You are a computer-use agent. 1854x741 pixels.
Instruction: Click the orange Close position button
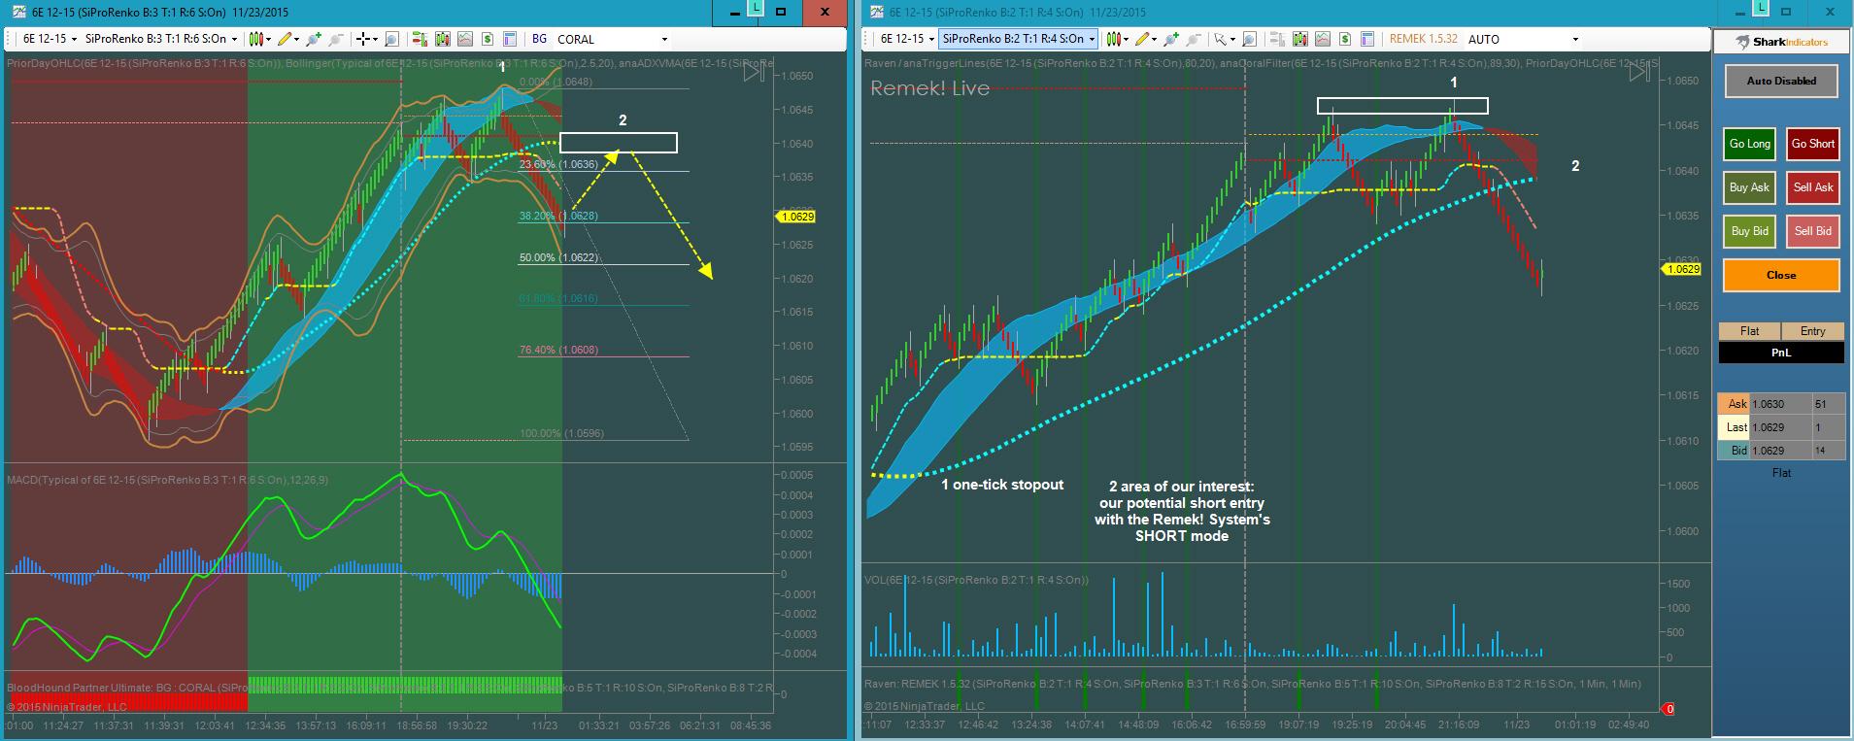tap(1781, 275)
